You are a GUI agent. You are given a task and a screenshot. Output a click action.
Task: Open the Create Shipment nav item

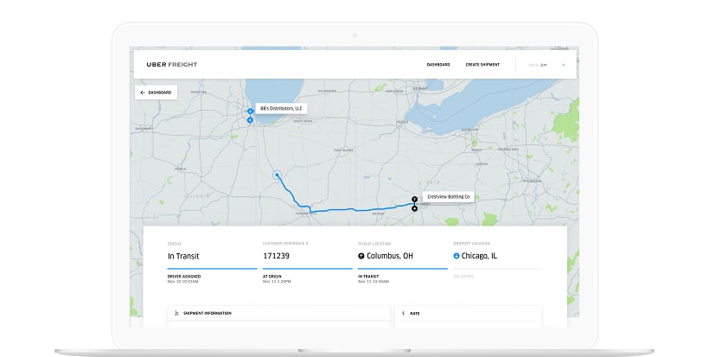(482, 65)
